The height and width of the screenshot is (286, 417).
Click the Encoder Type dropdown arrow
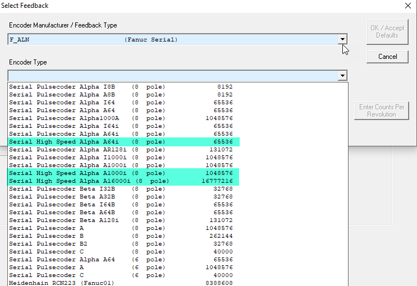pyautogui.click(x=342, y=76)
